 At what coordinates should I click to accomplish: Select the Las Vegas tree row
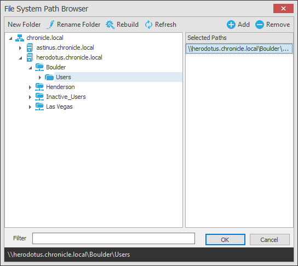point(59,107)
